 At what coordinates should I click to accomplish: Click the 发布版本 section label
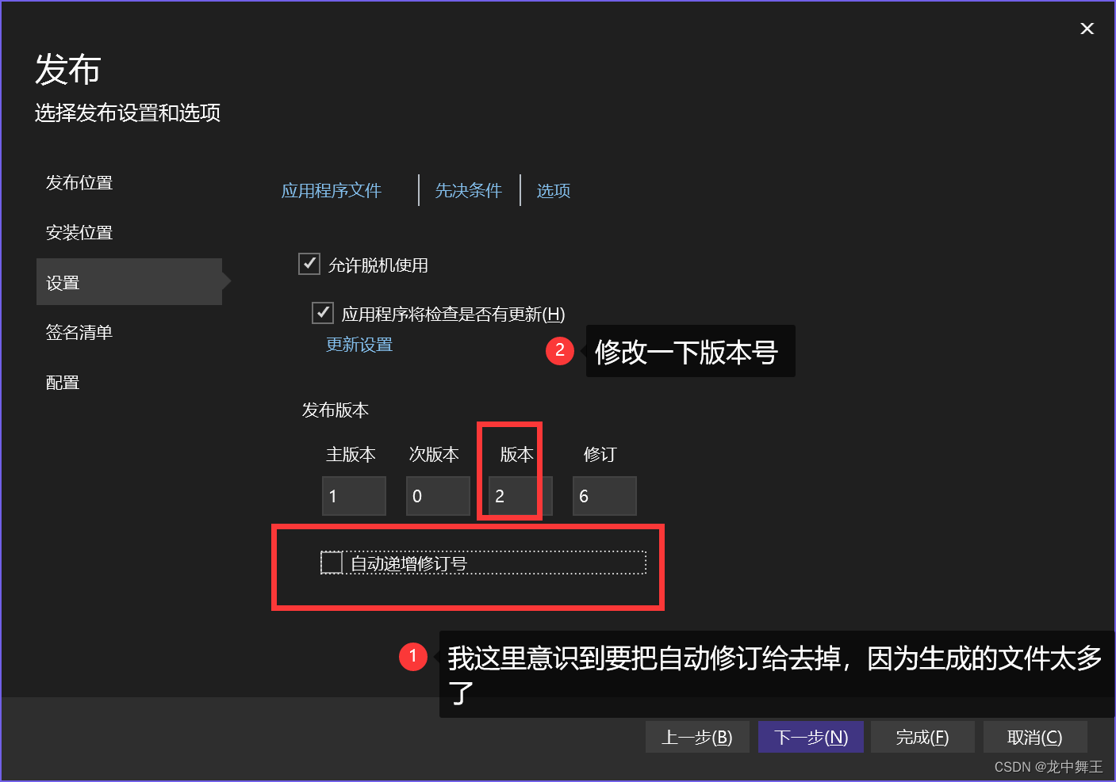point(336,410)
